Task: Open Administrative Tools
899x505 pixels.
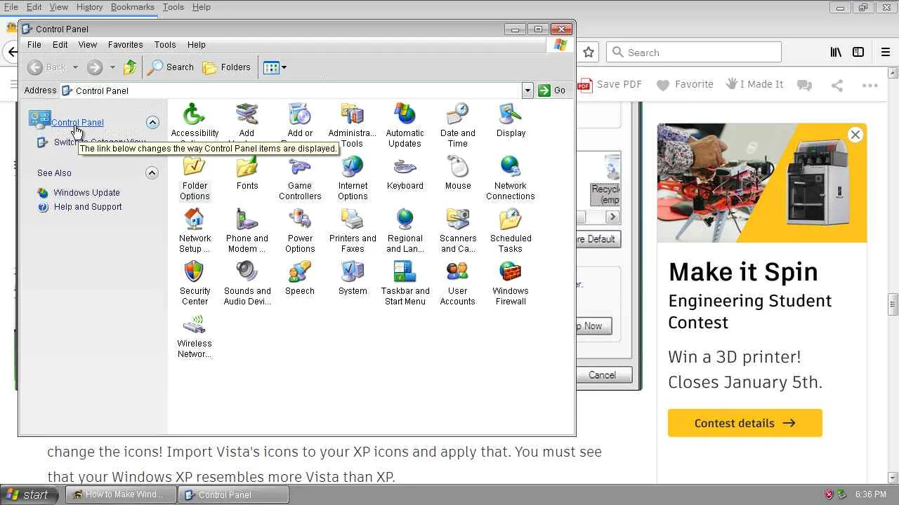Action: pyautogui.click(x=352, y=125)
